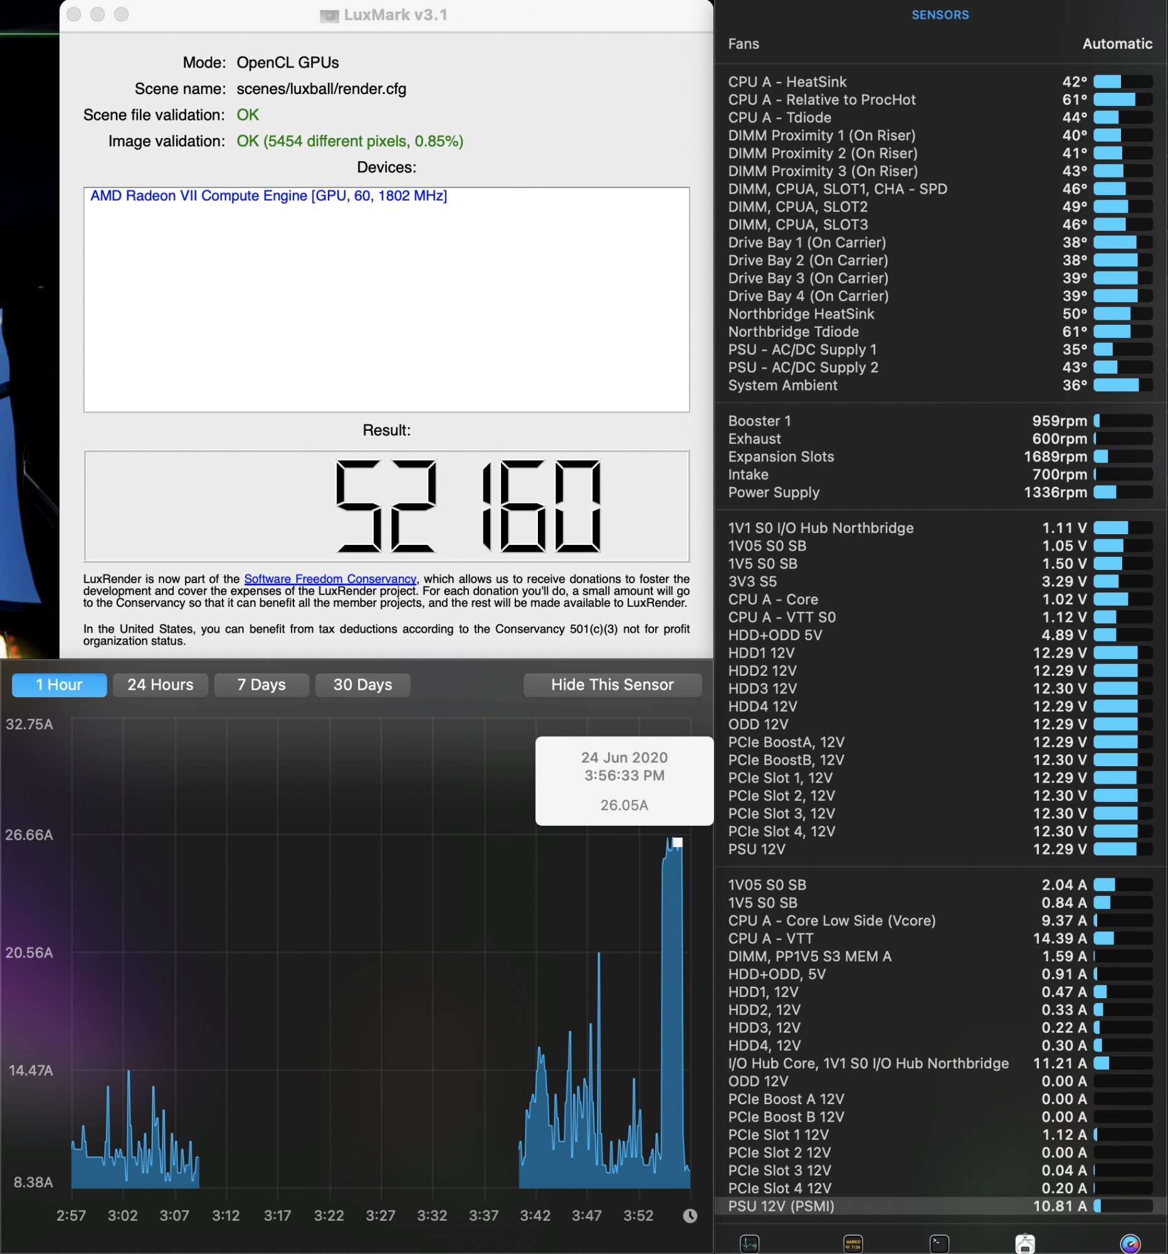Click the HDD1, 12V current row

(x=940, y=991)
